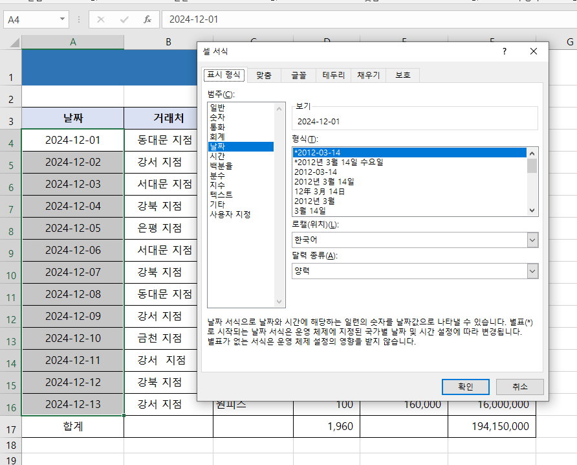Choose the 3월 14일 format
The width and height of the screenshot is (577, 465).
click(409, 210)
